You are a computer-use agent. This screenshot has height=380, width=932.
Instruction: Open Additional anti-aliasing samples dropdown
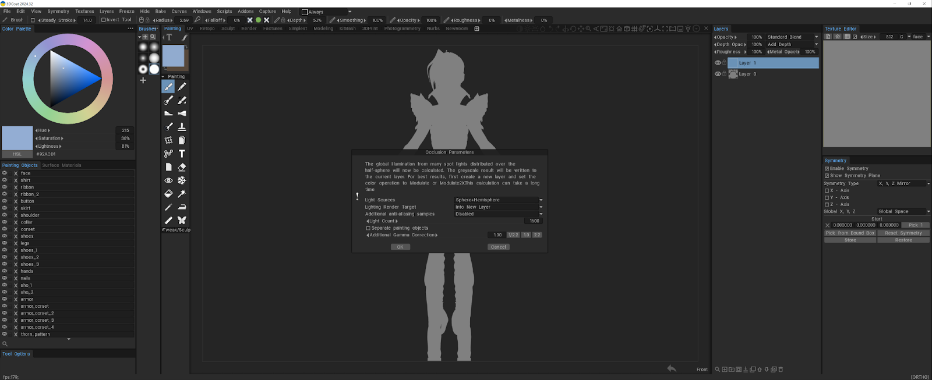click(499, 214)
